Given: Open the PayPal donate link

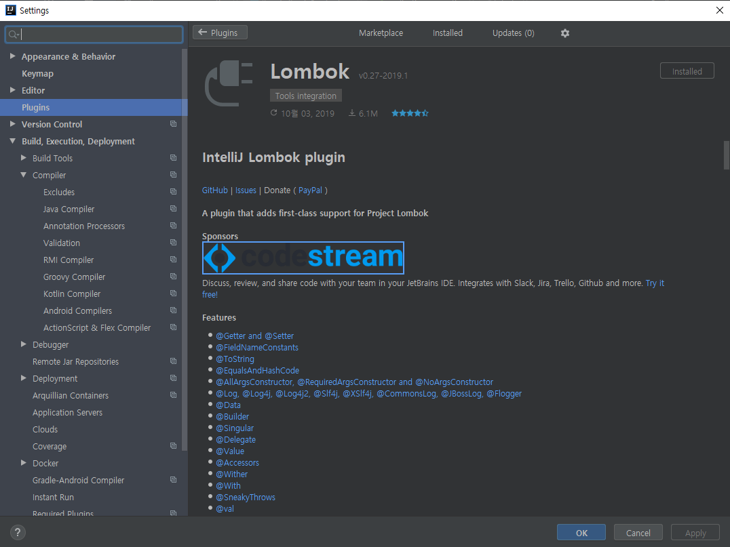Looking at the screenshot, I should 310,190.
